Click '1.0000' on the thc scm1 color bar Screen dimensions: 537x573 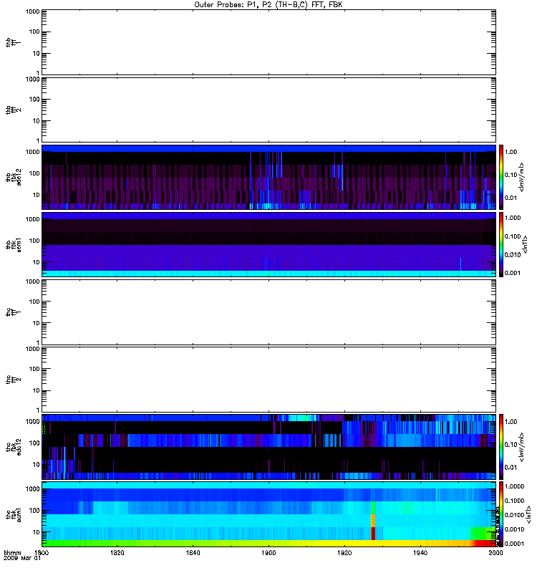pyautogui.click(x=514, y=486)
